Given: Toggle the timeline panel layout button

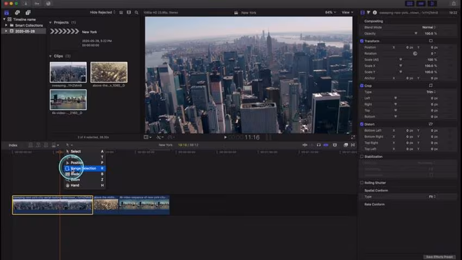Looking at the screenshot, I should pyautogui.click(x=421, y=4).
